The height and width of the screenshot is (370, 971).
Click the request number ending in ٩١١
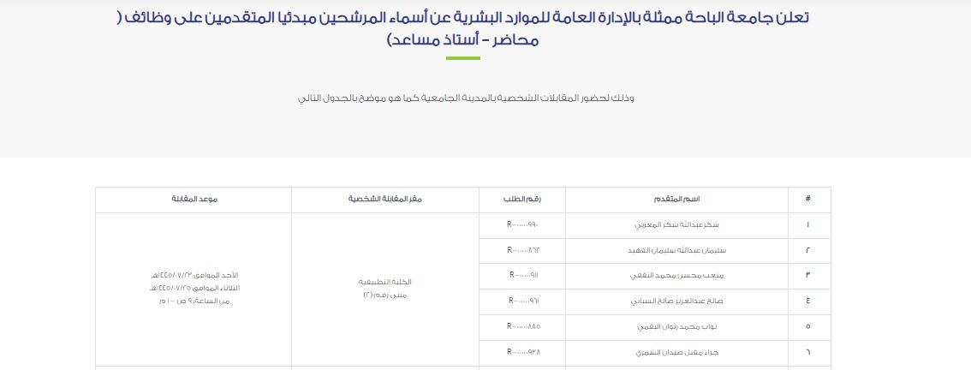tap(523, 276)
